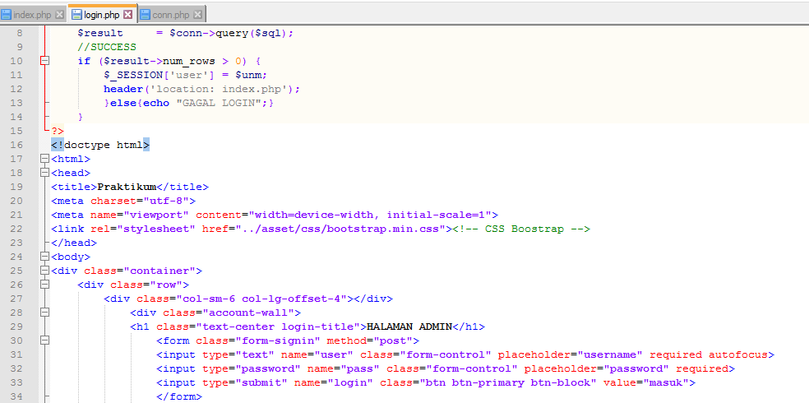The width and height of the screenshot is (809, 403).
Task: Click the save-state disk icon on conn.php tab
Action: coord(145,15)
